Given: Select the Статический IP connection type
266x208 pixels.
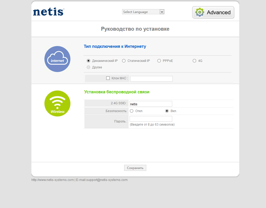Looking at the screenshot, I should (x=124, y=61).
